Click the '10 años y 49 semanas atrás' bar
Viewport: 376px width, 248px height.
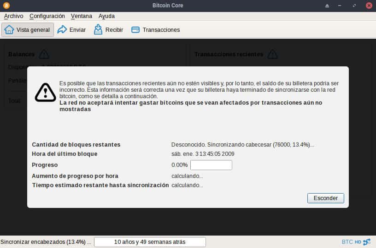150,242
